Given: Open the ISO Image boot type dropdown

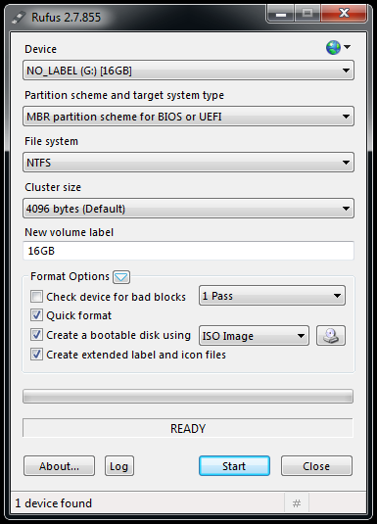Looking at the screenshot, I should (254, 336).
